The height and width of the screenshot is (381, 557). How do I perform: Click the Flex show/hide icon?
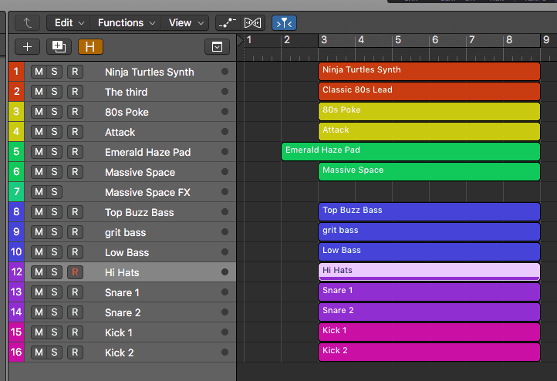tap(253, 23)
